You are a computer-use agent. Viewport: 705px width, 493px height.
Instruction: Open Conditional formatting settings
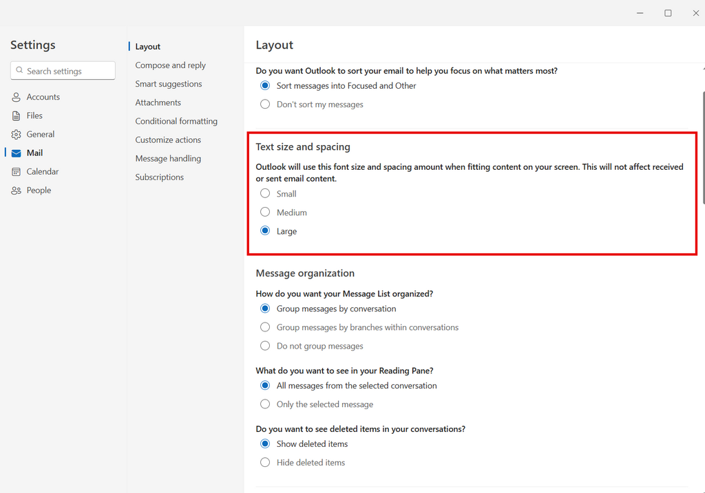click(176, 121)
